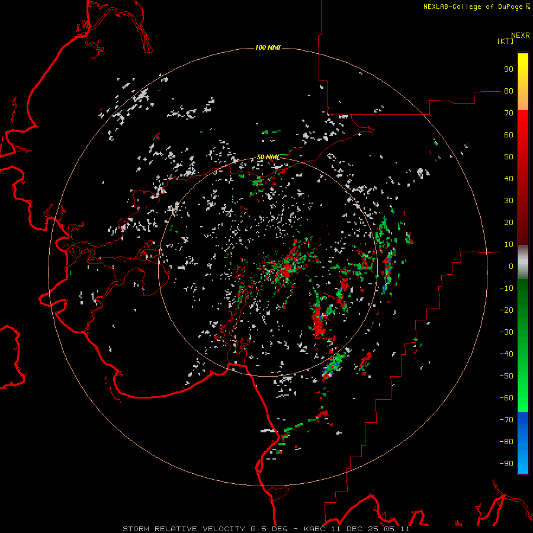Viewport: 533px width, 533px height.
Task: Click the 10 value on the velocity scale
Action: coord(509,245)
